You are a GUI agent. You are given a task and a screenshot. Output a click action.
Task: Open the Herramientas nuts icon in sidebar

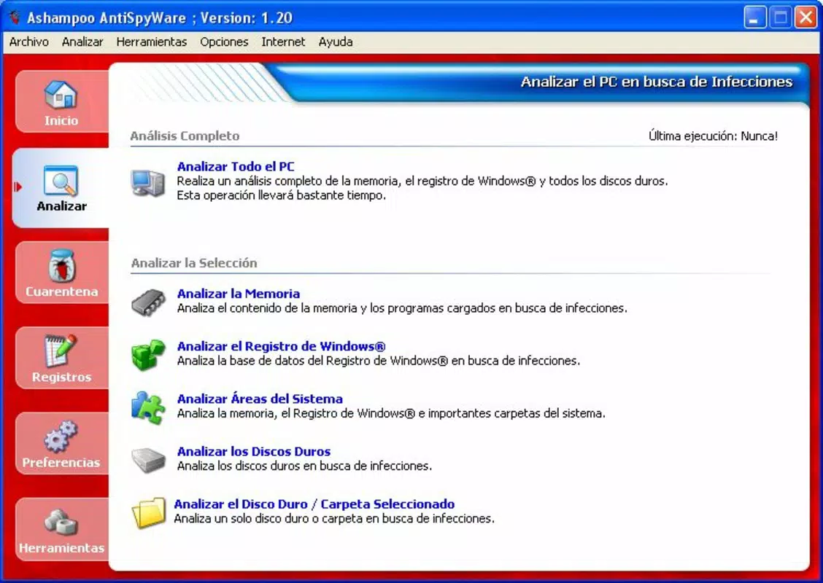coord(61,523)
